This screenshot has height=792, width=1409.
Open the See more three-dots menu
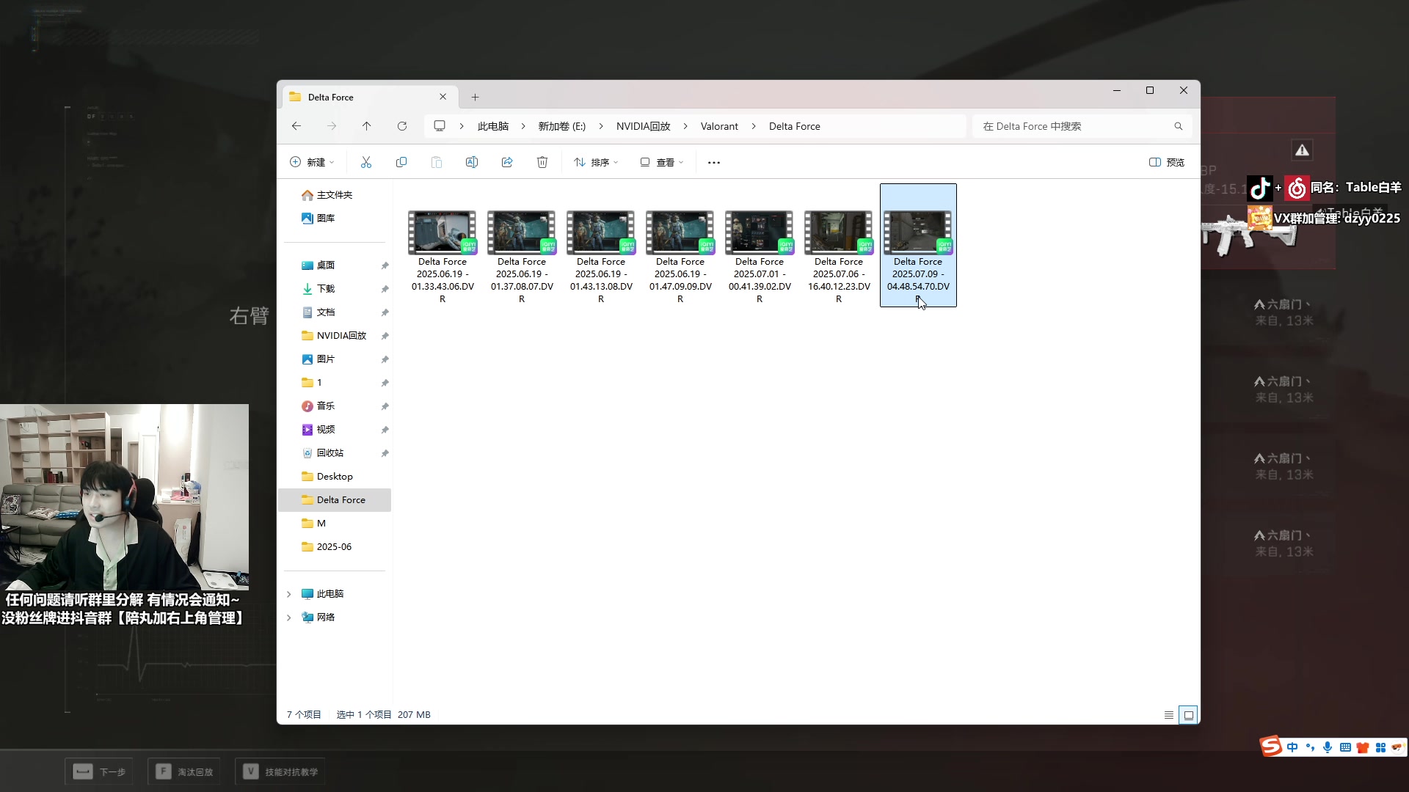point(714,162)
